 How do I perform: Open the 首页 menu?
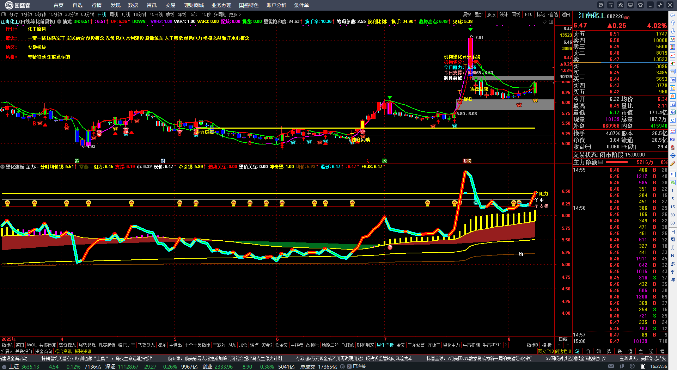point(59,5)
